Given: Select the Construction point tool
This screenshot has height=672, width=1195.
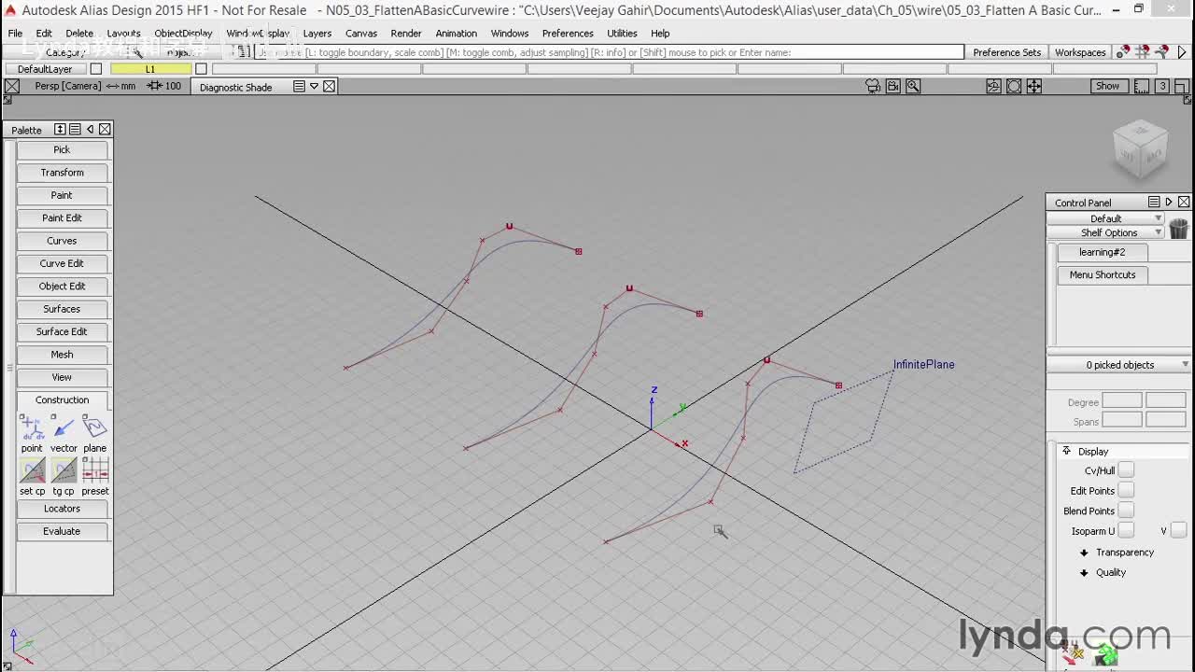Looking at the screenshot, I should click(x=32, y=427).
